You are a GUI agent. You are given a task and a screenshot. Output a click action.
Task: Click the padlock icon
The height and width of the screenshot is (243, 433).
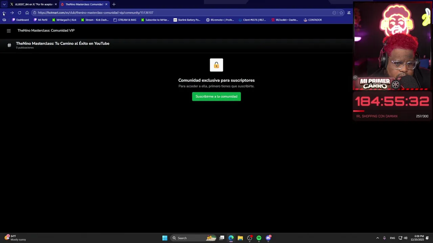pos(216,65)
